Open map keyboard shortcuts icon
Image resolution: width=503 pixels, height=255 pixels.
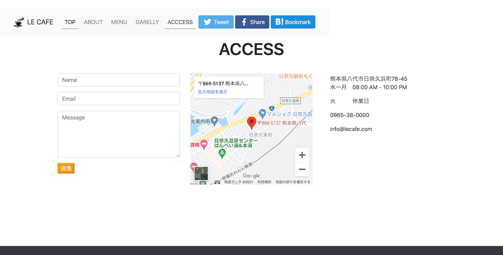217,182
